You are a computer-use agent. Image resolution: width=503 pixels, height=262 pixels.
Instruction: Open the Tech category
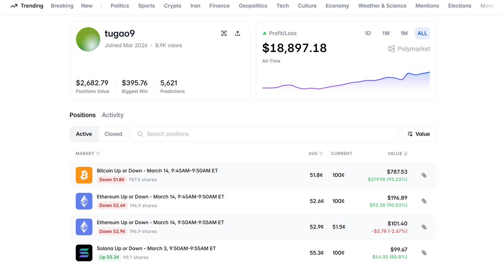(x=283, y=6)
